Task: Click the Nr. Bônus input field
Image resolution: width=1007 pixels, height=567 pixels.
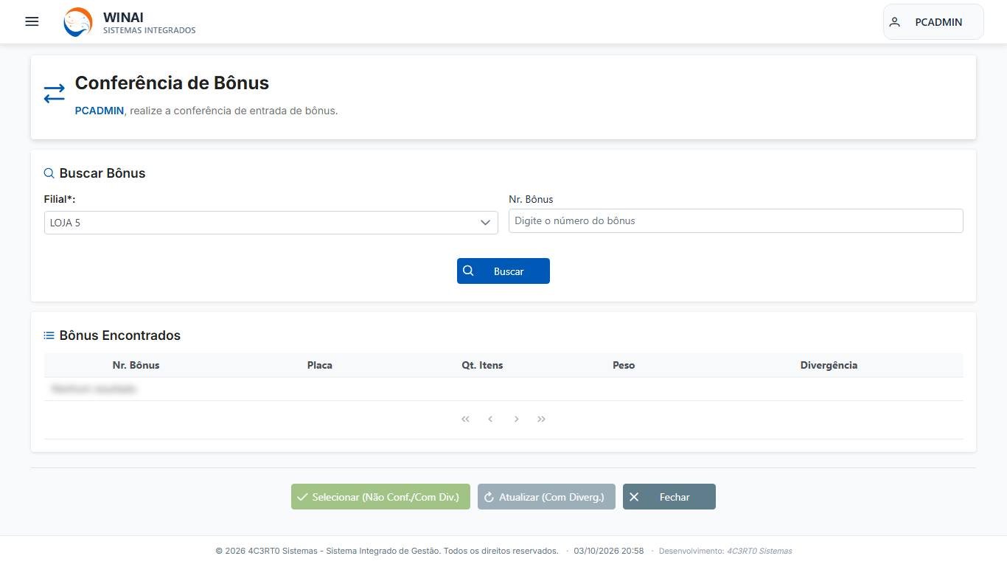Action: pos(736,220)
